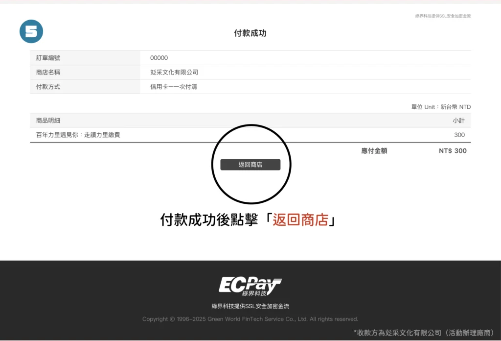The height and width of the screenshot is (341, 501).
Task: Click store name 彣采文化有限公司 in table
Action: (x=174, y=72)
